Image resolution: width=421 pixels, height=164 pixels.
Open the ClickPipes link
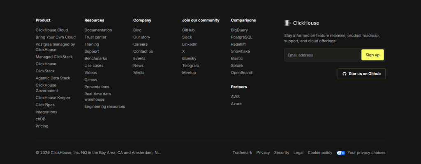45,105
